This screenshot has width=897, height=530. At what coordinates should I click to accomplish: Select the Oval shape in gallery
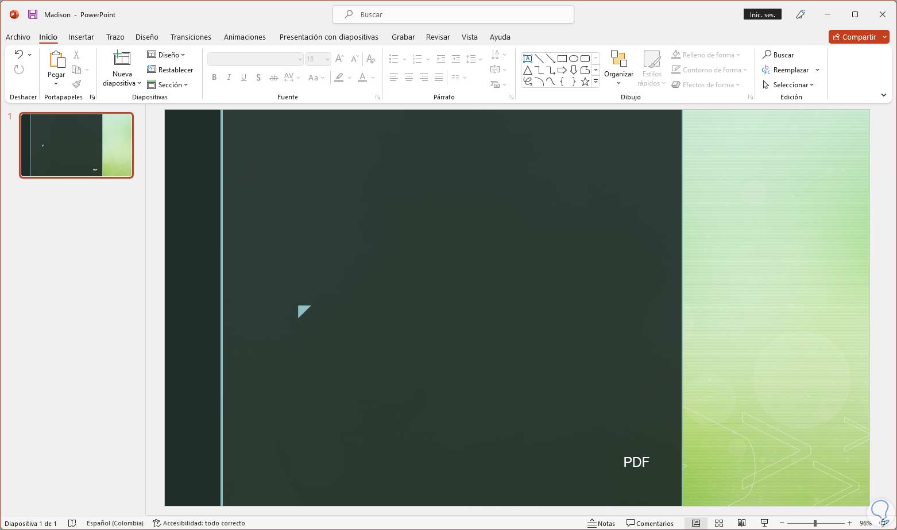574,59
